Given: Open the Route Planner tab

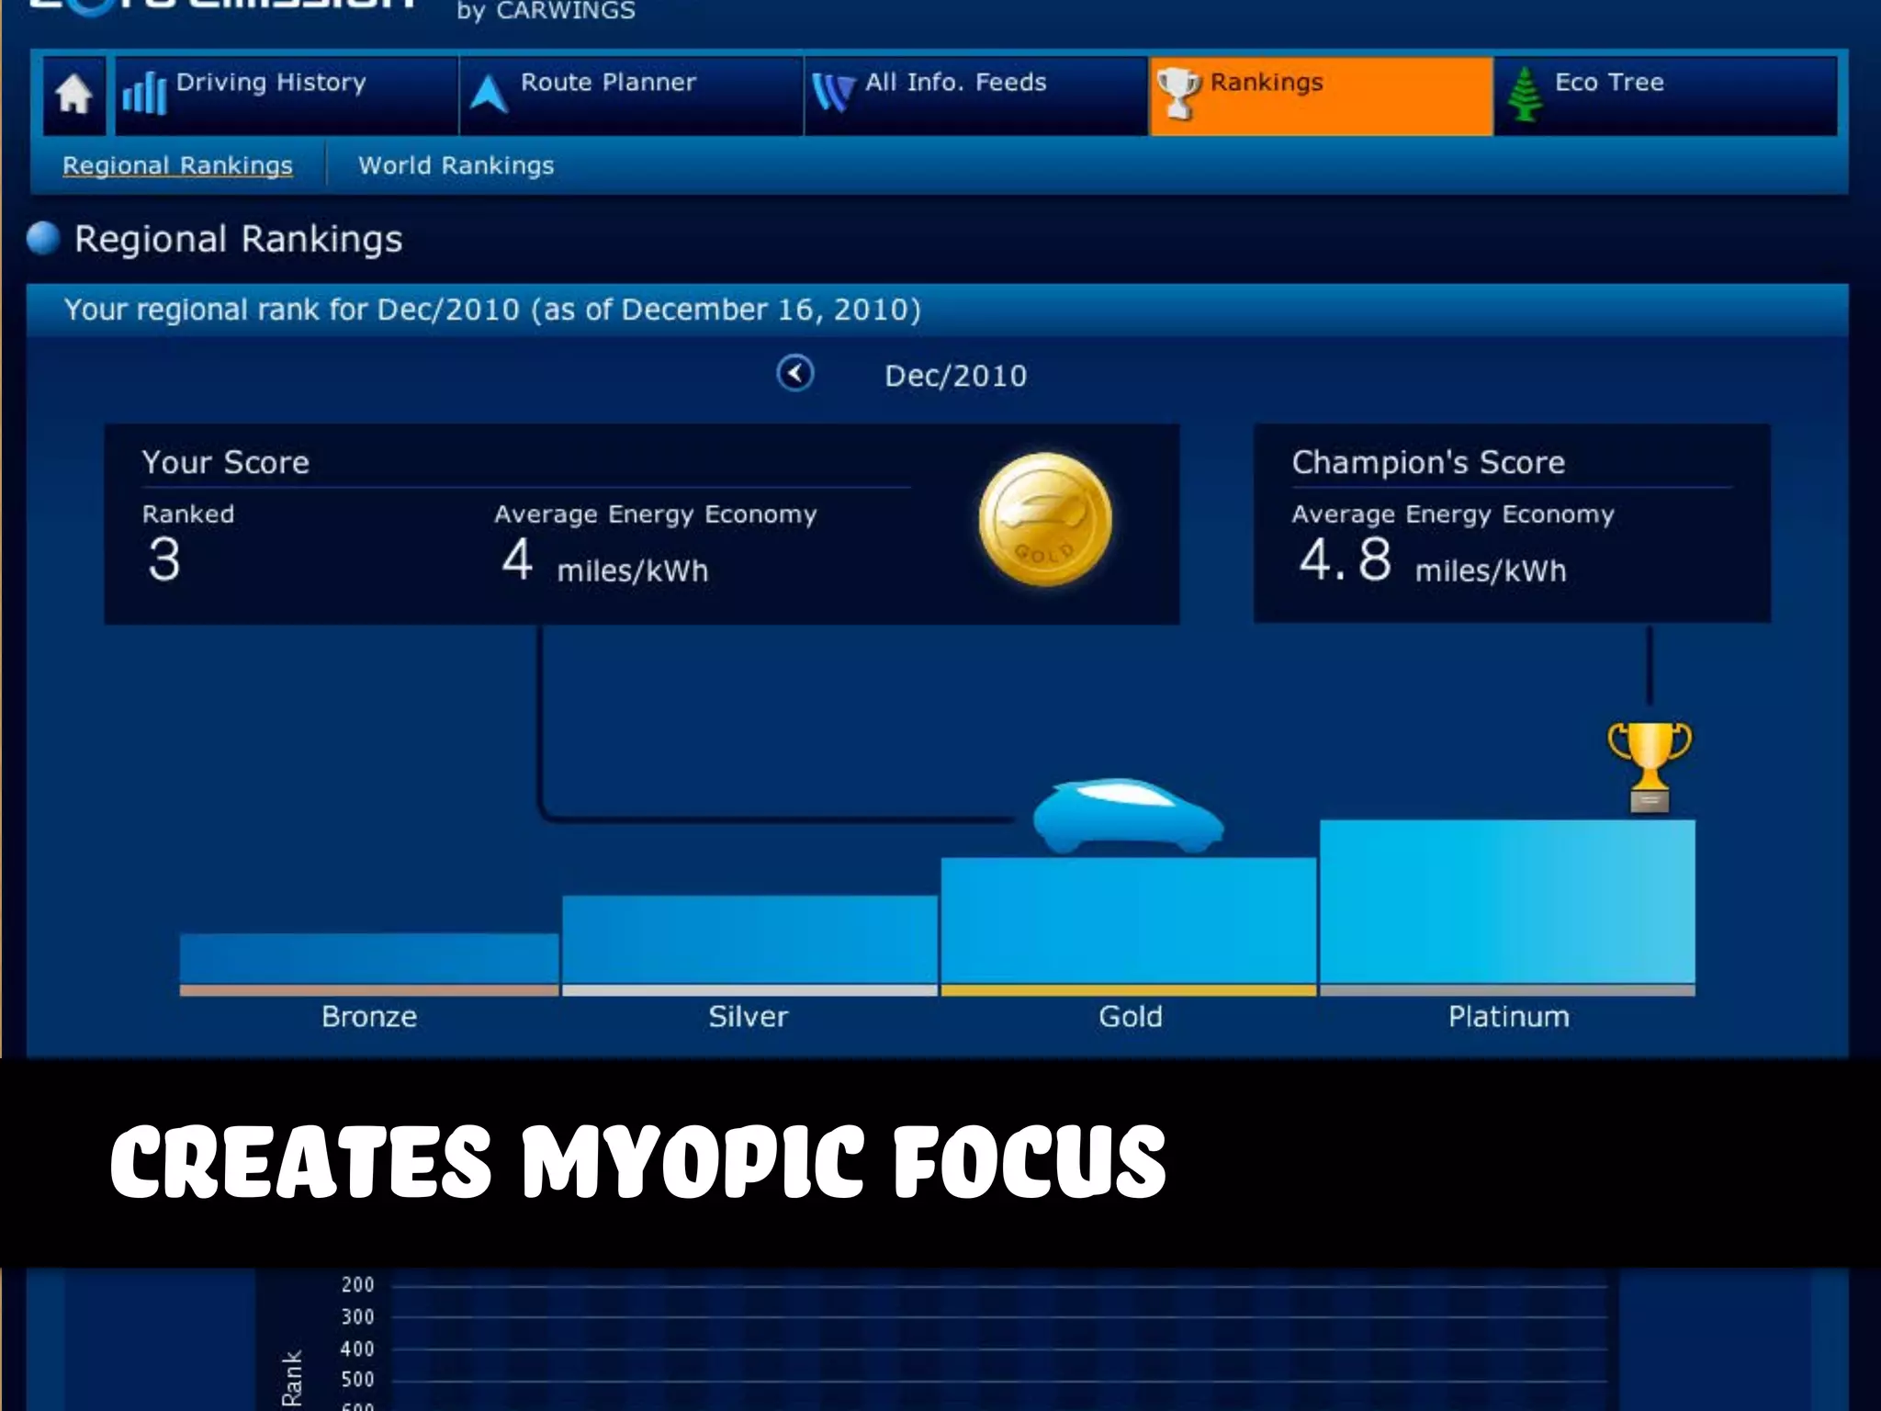Looking at the screenshot, I should [x=631, y=96].
